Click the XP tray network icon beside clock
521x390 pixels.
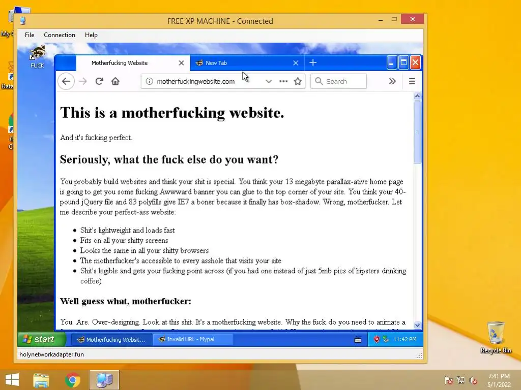click(x=386, y=339)
